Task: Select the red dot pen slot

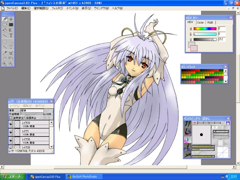Action: click(195, 123)
